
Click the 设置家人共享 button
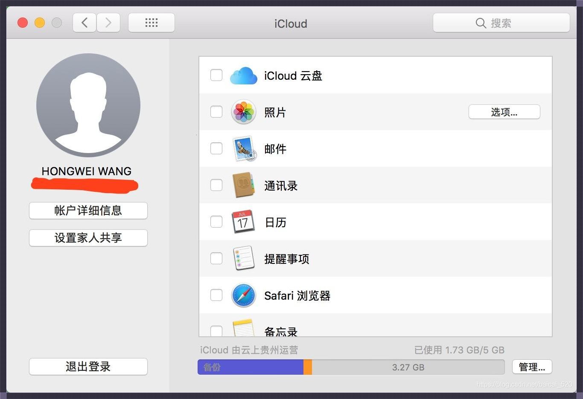(88, 238)
